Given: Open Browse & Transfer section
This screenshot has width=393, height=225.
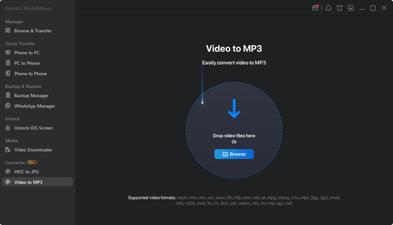Looking at the screenshot, I should [37, 31].
